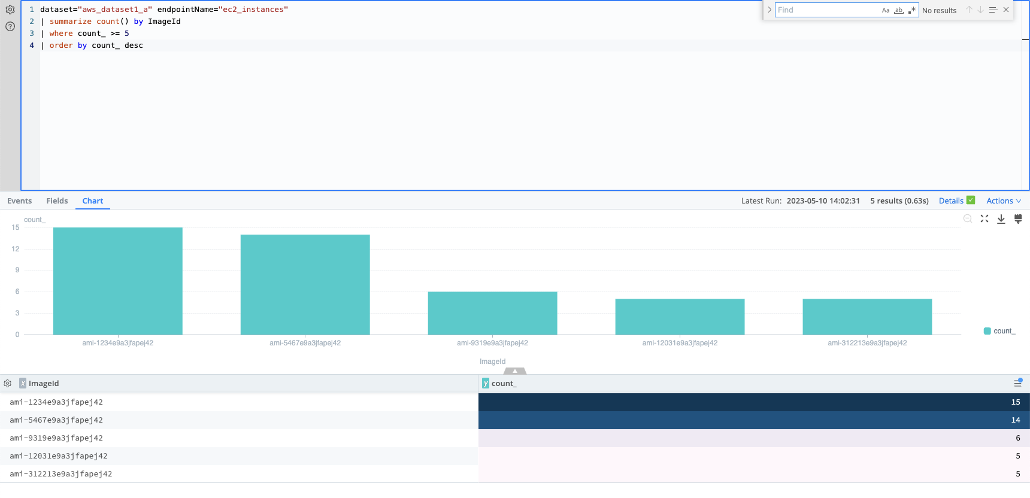Screen dimensions: 1030x498
Task: Switch to the Events tab
Action: pyautogui.click(x=20, y=201)
